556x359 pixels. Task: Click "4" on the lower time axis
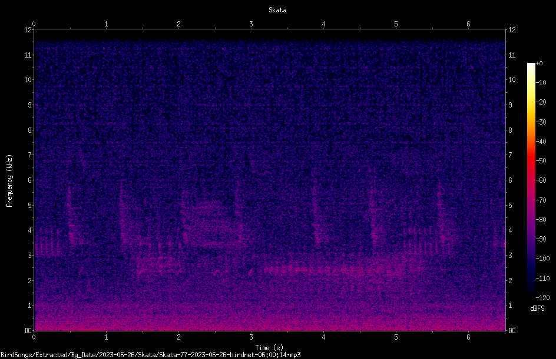point(323,337)
